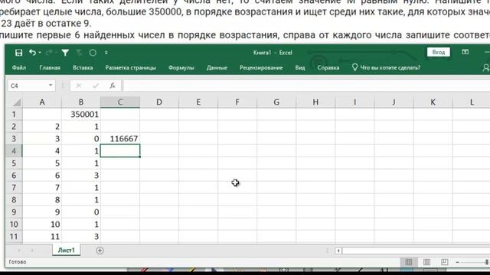Image resolution: width=490 pixels, height=275 pixels.
Task: Switch to the Вид ribbon tab
Action: click(300, 68)
